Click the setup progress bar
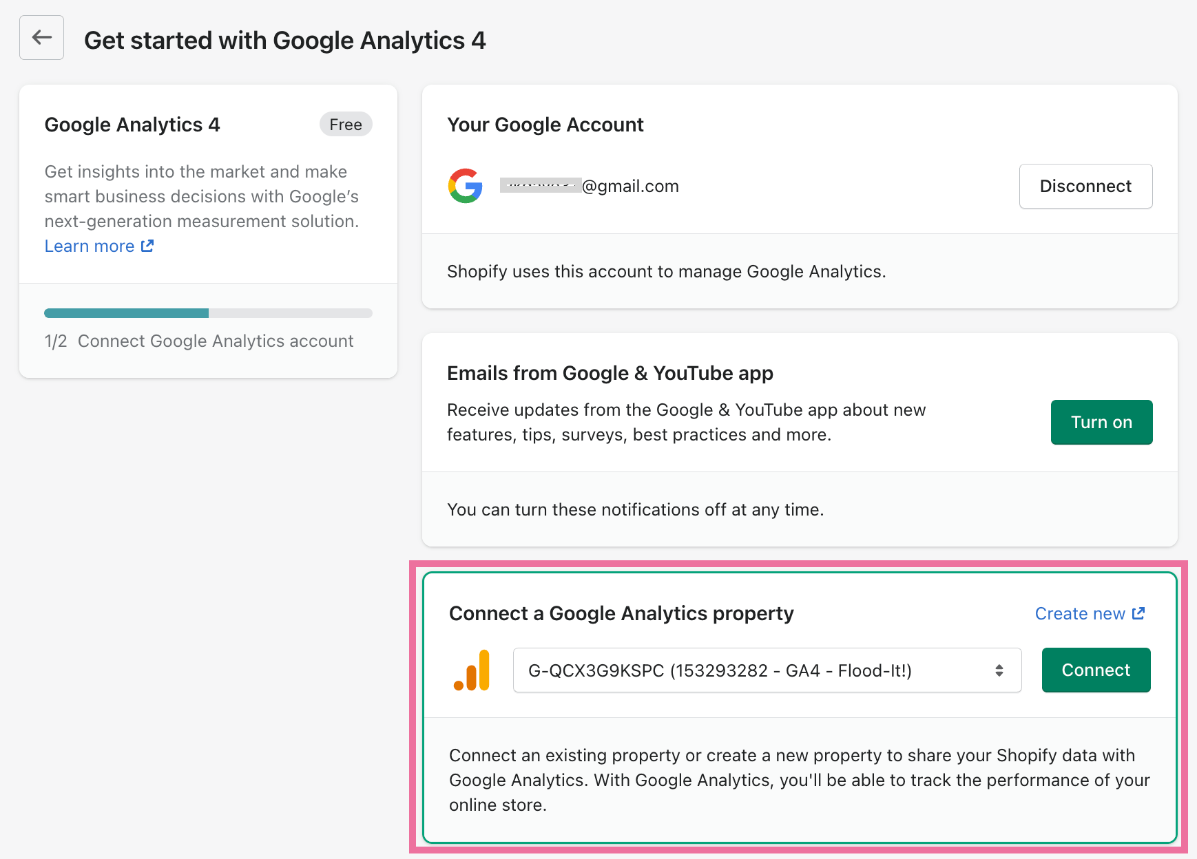 click(x=208, y=313)
